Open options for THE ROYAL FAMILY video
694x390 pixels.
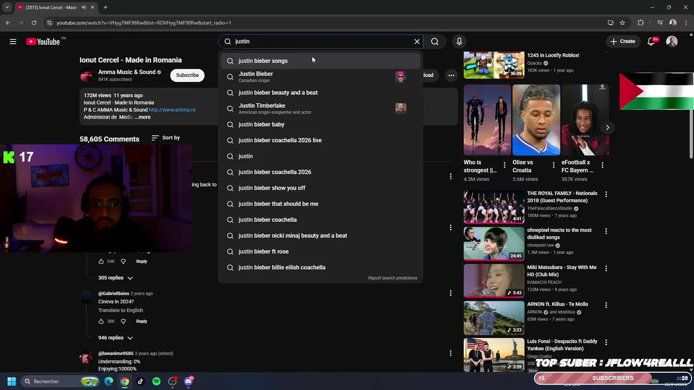[x=606, y=194]
